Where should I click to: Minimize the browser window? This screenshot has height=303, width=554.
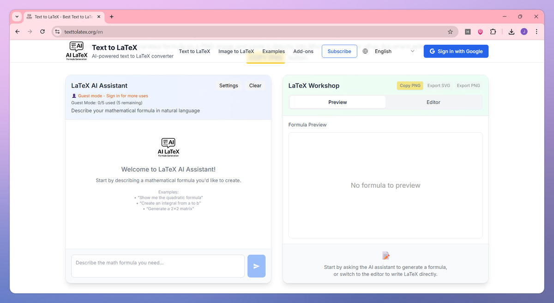click(504, 17)
